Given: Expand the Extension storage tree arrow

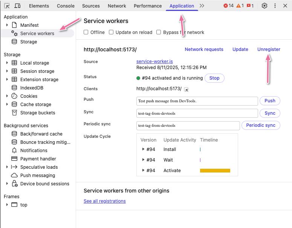Looking at the screenshot, I should click(7, 79).
